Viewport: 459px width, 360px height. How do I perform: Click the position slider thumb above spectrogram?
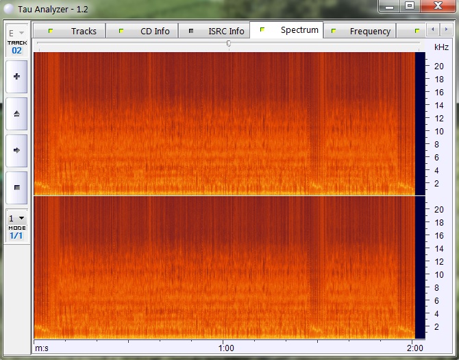pyautogui.click(x=229, y=43)
